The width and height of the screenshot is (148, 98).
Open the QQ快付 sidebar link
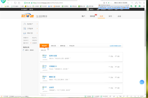coord(26,40)
